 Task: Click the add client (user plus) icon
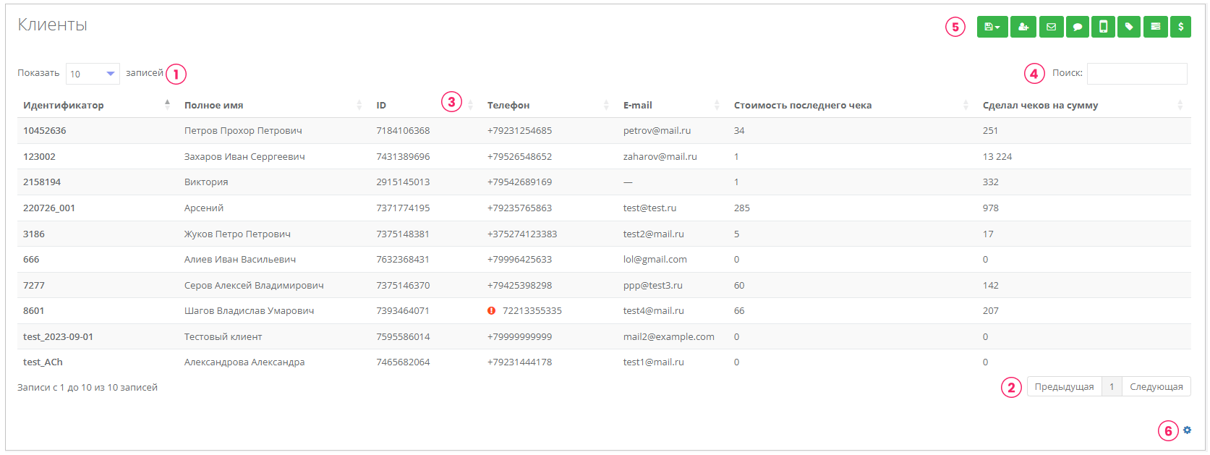[1023, 27]
